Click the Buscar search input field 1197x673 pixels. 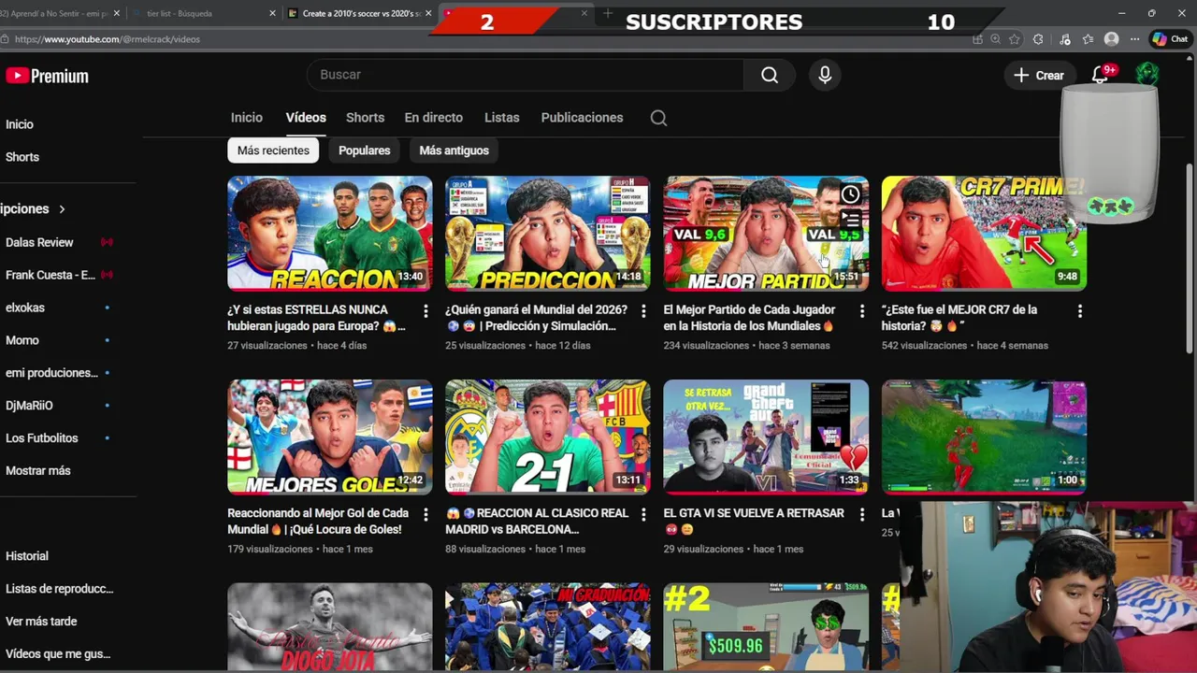tap(526, 75)
